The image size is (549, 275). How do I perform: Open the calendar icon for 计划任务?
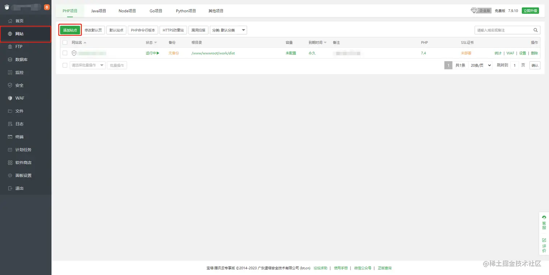tap(10, 150)
